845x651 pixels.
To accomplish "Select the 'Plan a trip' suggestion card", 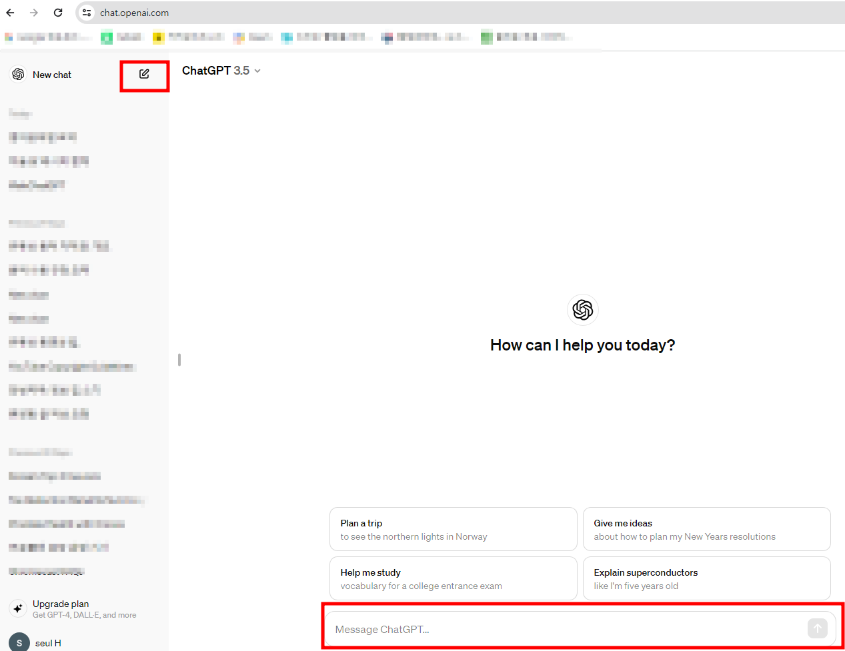I will pos(454,529).
